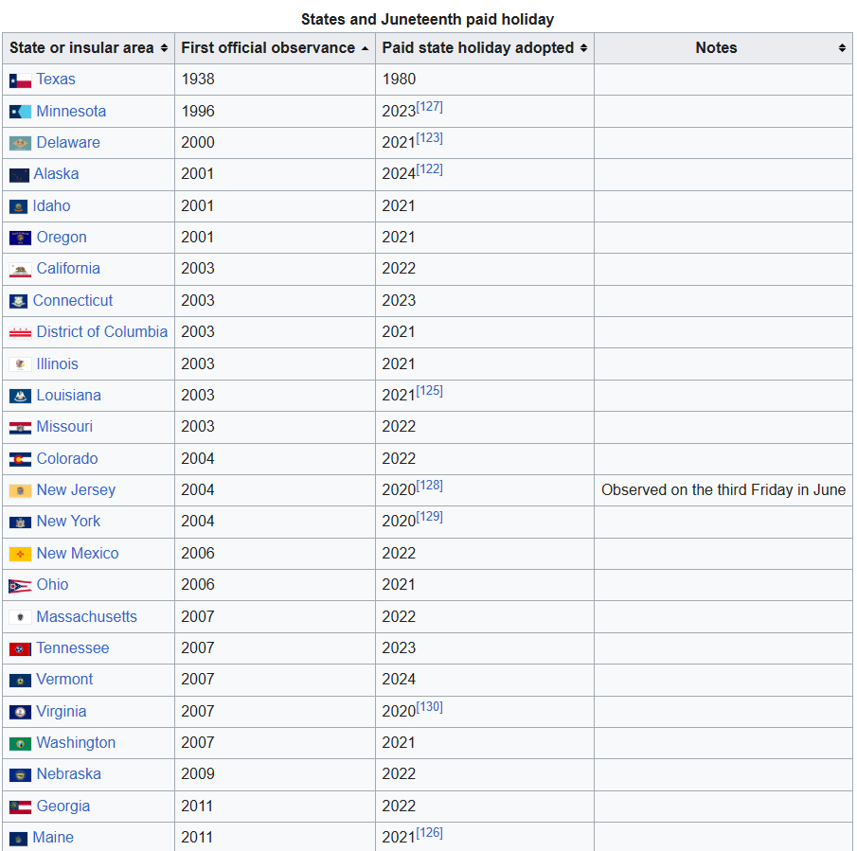Sort by First official observance column

tap(366, 48)
